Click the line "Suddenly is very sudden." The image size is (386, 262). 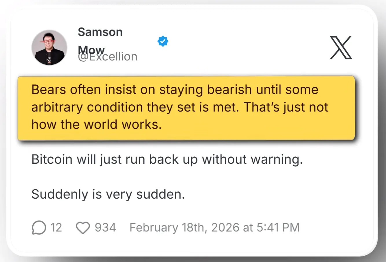(108, 194)
